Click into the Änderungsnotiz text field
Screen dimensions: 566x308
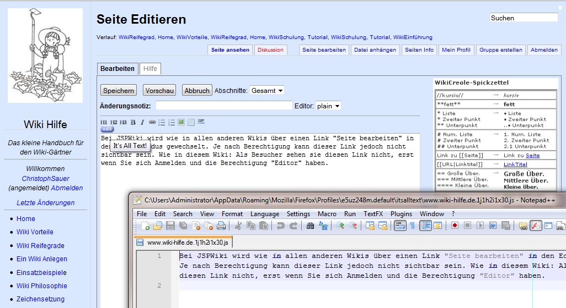click(224, 106)
